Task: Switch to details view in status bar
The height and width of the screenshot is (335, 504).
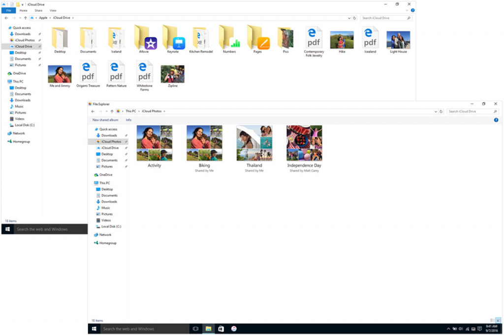Action: [x=492, y=320]
